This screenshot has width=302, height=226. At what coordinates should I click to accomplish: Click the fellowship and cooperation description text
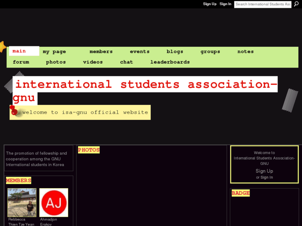coord(37,159)
